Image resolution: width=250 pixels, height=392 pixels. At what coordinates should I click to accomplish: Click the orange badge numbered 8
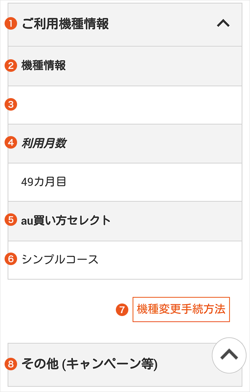point(10,363)
